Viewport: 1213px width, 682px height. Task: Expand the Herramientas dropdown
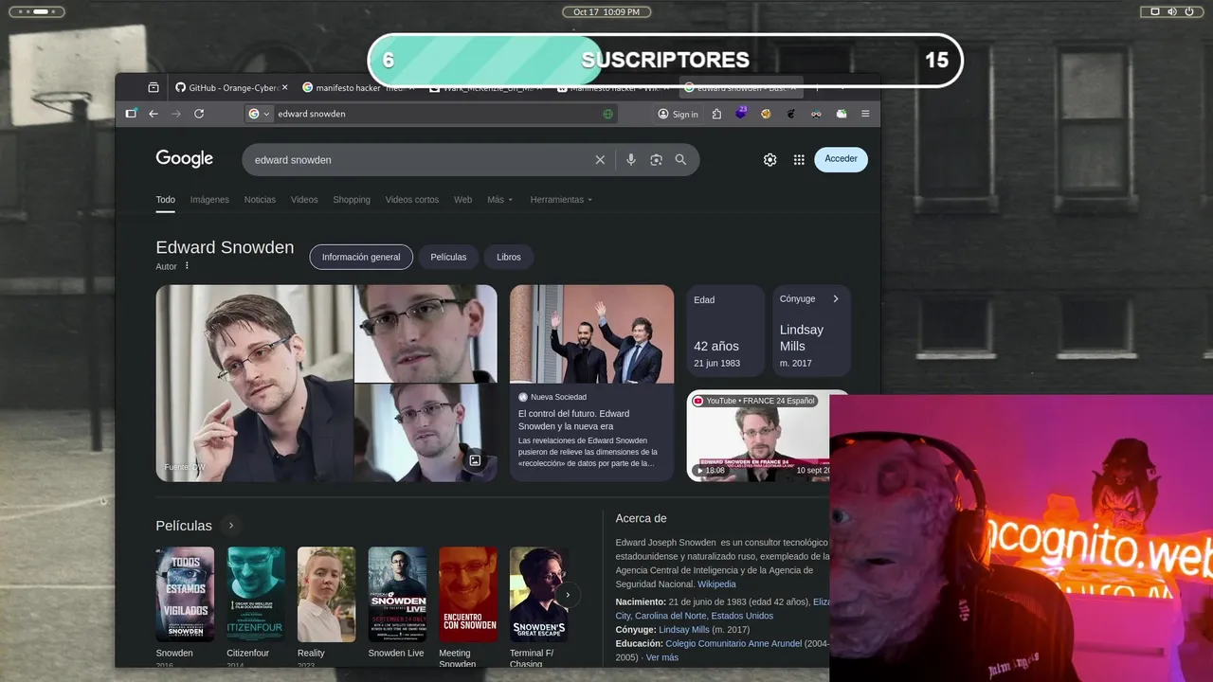pos(562,200)
